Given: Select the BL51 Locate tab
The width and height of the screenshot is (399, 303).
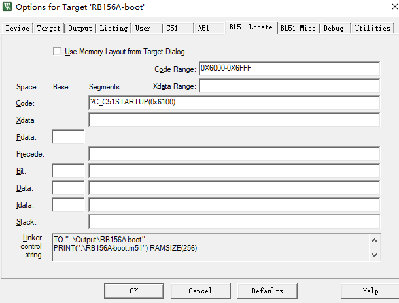Looking at the screenshot, I should click(251, 27).
